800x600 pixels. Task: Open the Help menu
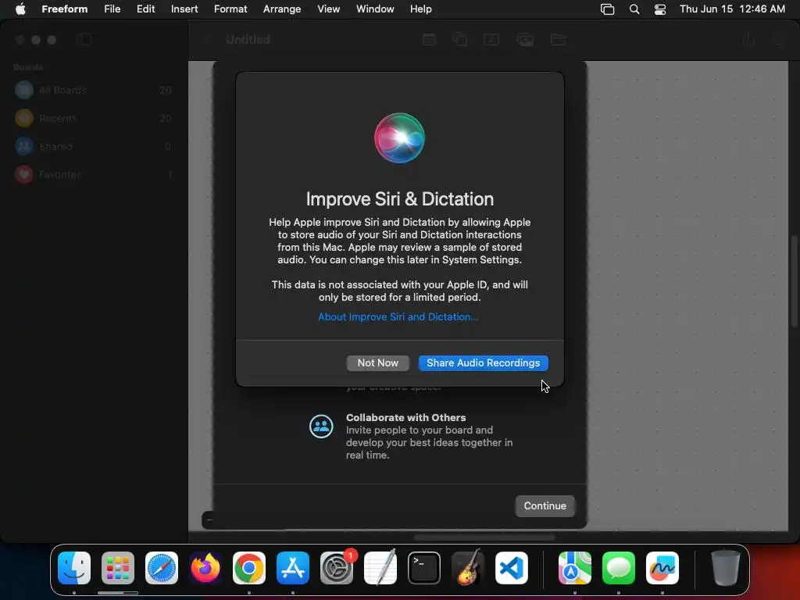tap(421, 9)
